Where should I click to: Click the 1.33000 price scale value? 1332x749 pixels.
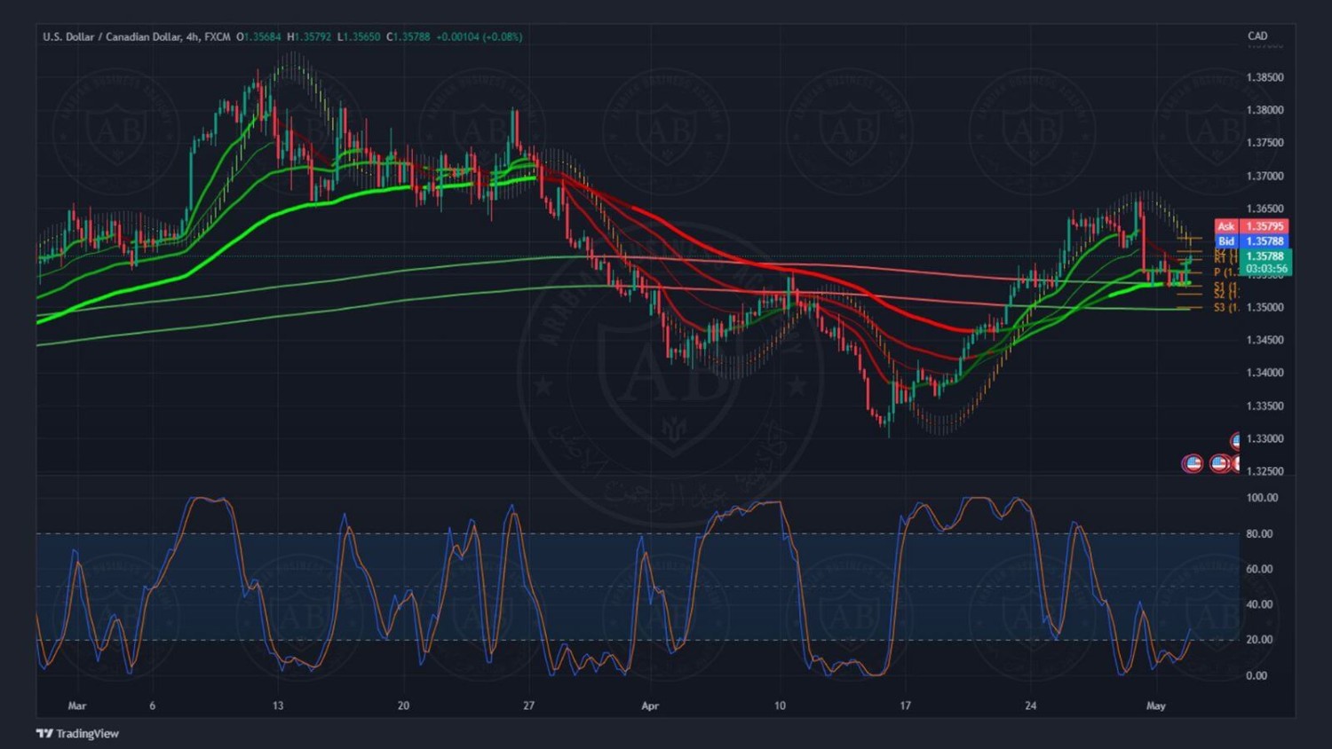tap(1265, 438)
